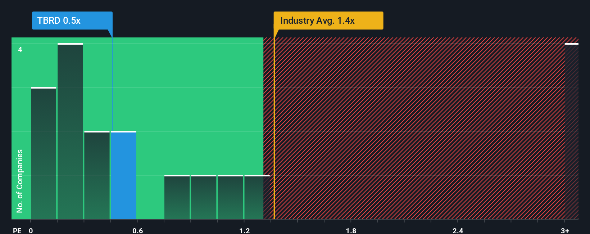Click the No. of Companies axis title
Viewport: 590px width, 234px height.
[20, 181]
